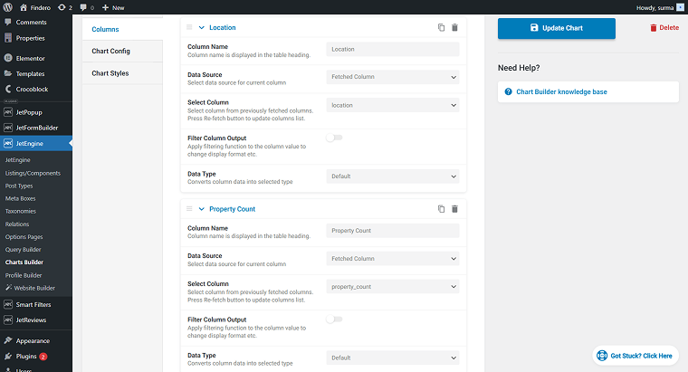Open Chart Builder knowledge base link
The width and height of the screenshot is (688, 372).
pyautogui.click(x=561, y=91)
